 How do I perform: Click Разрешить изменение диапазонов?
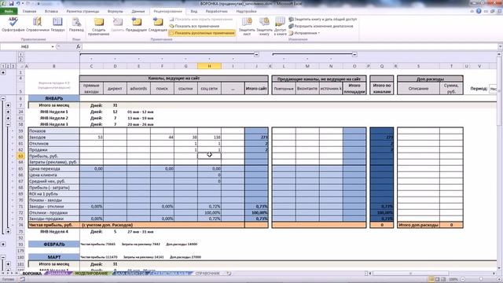coord(321,26)
